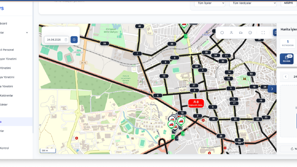Image resolution: width=297 pixels, height=167 pixels.
Task: Click the blue map-layer button beside toolbar
Action: click(275, 33)
